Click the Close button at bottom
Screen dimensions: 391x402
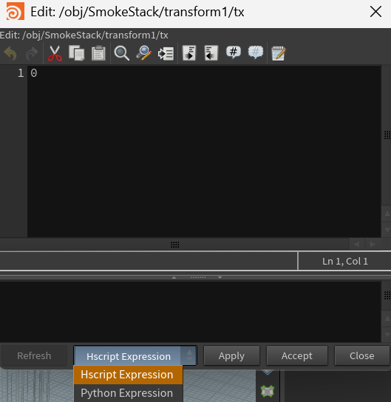click(x=362, y=356)
